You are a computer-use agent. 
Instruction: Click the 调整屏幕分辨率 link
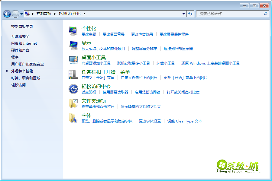[x=144, y=49]
